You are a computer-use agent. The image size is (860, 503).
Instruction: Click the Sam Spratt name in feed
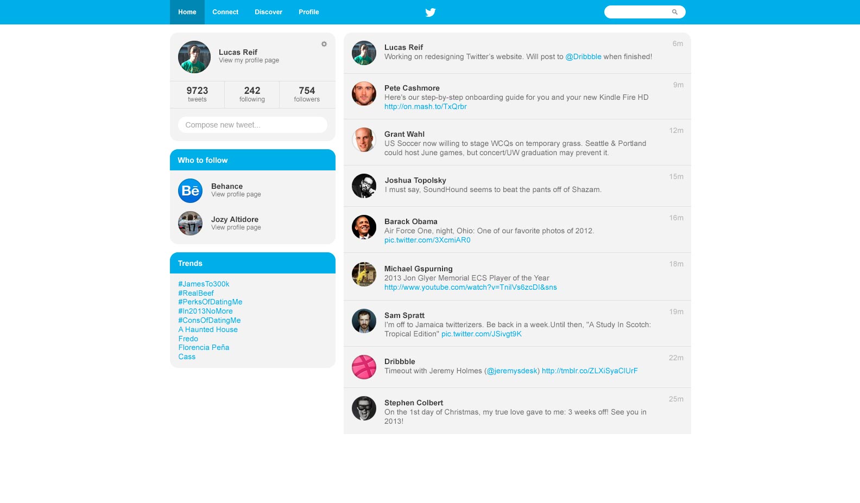(404, 315)
